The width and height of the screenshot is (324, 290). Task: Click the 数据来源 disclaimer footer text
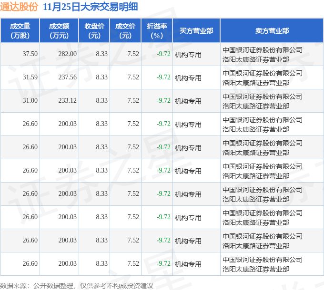click(x=77, y=286)
